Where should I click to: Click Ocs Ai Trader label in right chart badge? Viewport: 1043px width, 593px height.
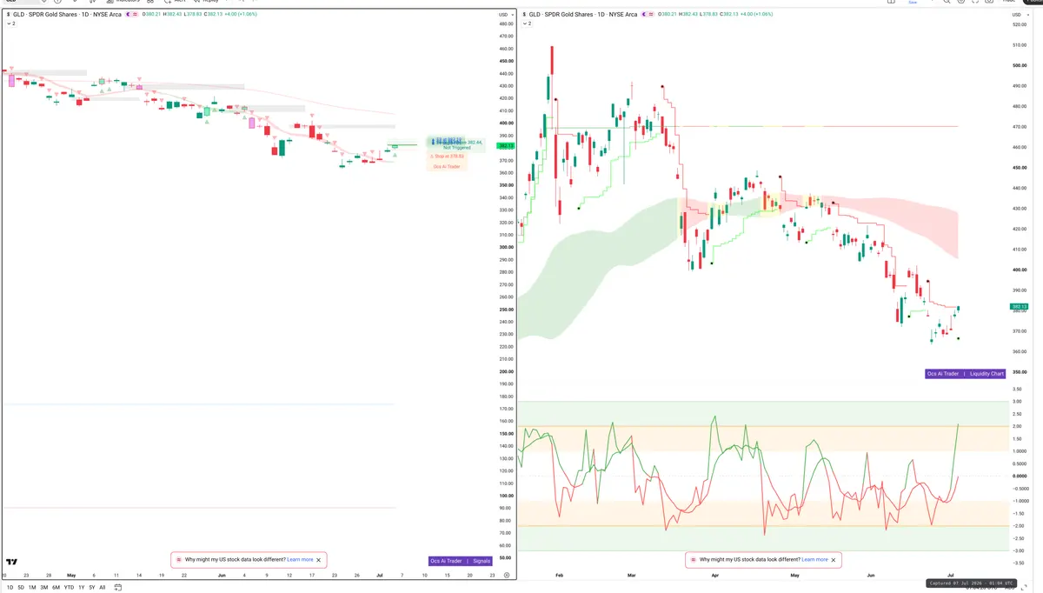[943, 374]
